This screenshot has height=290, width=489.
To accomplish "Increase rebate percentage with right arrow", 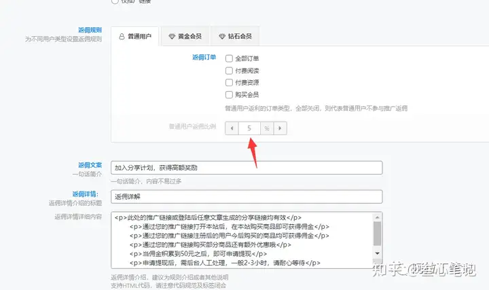I will [x=280, y=128].
